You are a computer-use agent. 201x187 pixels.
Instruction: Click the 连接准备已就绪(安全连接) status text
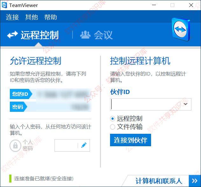44,179
